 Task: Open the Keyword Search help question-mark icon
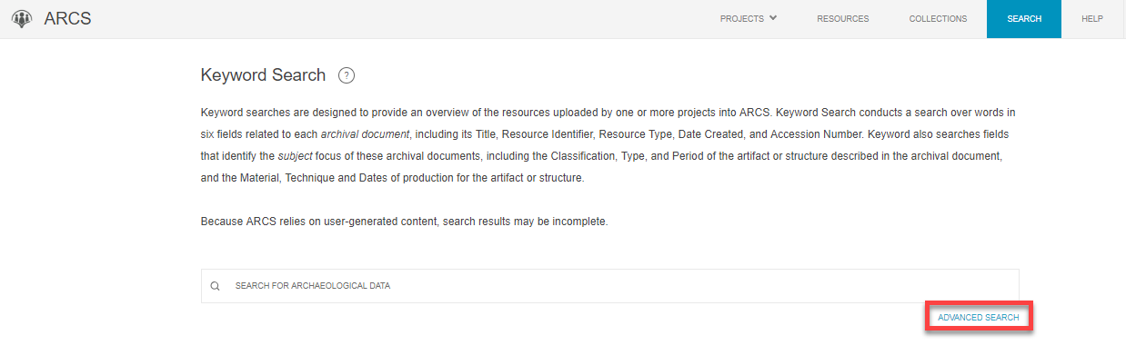point(346,75)
